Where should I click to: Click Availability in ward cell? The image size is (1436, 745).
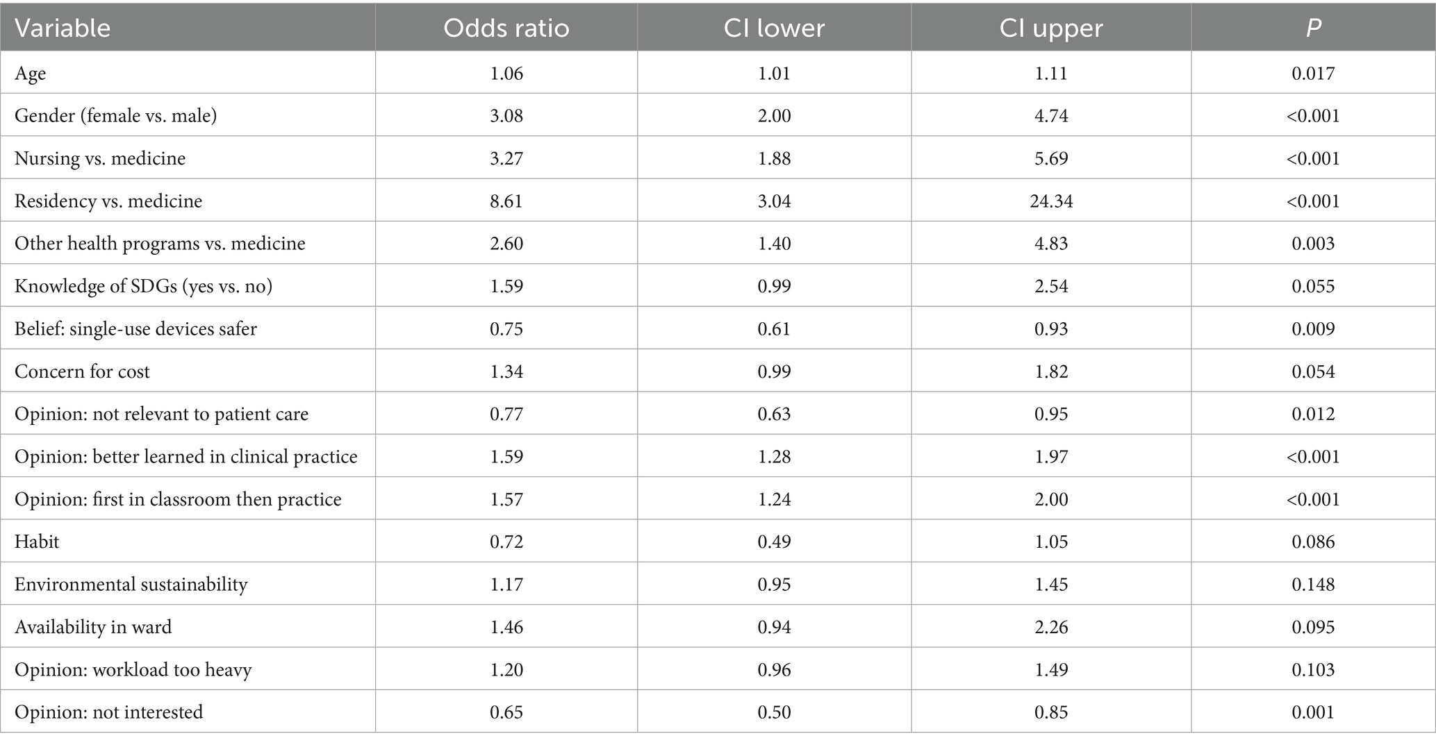[93, 627]
